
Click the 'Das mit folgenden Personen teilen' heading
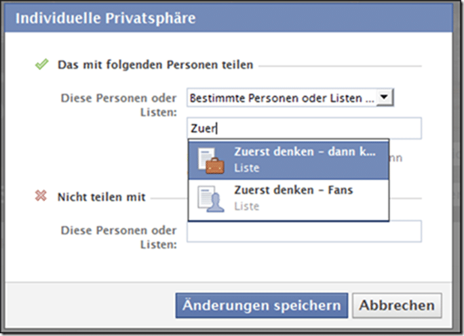coord(155,64)
